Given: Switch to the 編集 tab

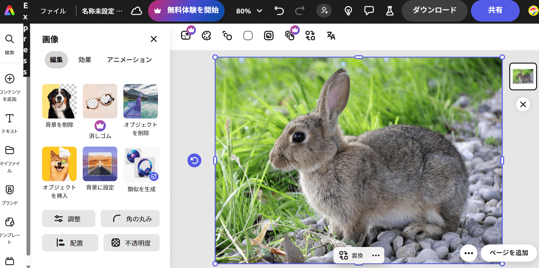Looking at the screenshot, I should click(56, 60).
